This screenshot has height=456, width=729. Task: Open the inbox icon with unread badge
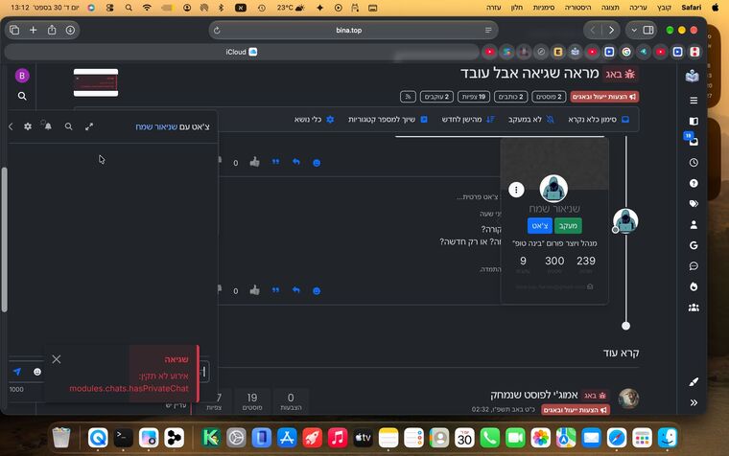tap(693, 140)
